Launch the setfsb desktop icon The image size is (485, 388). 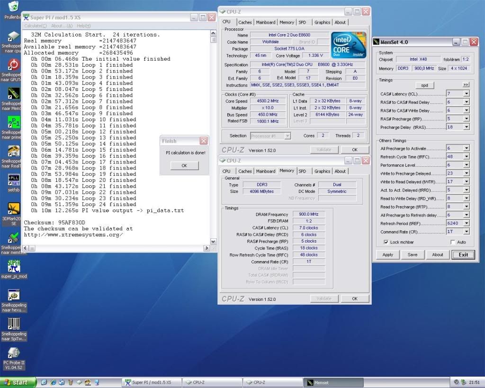click(x=14, y=180)
